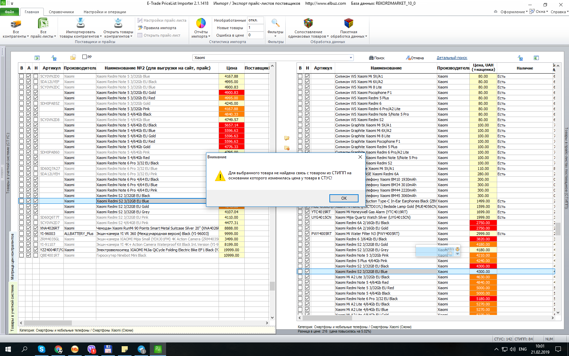Click the Фильтры magnifier icon
The image size is (569, 356).
276,23
